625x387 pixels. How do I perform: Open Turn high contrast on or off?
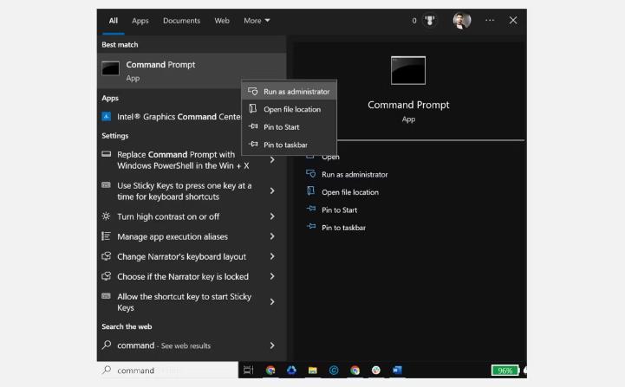coord(168,216)
